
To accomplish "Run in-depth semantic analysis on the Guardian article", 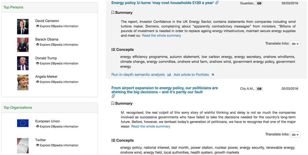I will click(138, 75).
